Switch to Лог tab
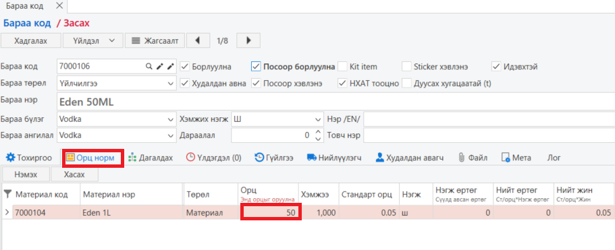Screen dimensions: 615x250 click(554, 158)
